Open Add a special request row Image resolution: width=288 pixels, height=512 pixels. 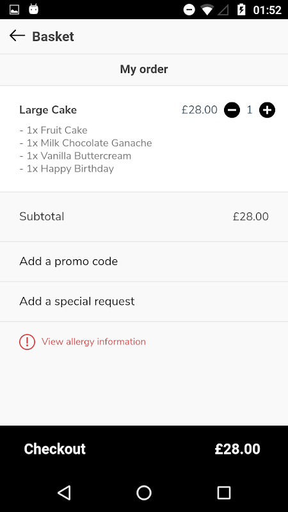pyautogui.click(x=144, y=301)
